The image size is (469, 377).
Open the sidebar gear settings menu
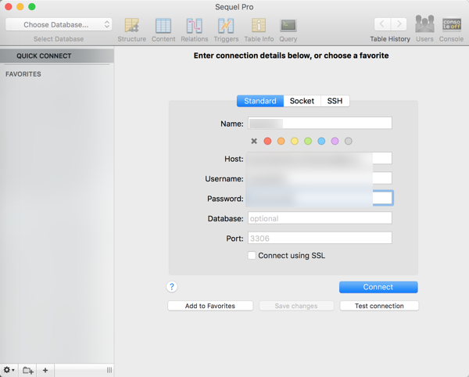pyautogui.click(x=9, y=370)
